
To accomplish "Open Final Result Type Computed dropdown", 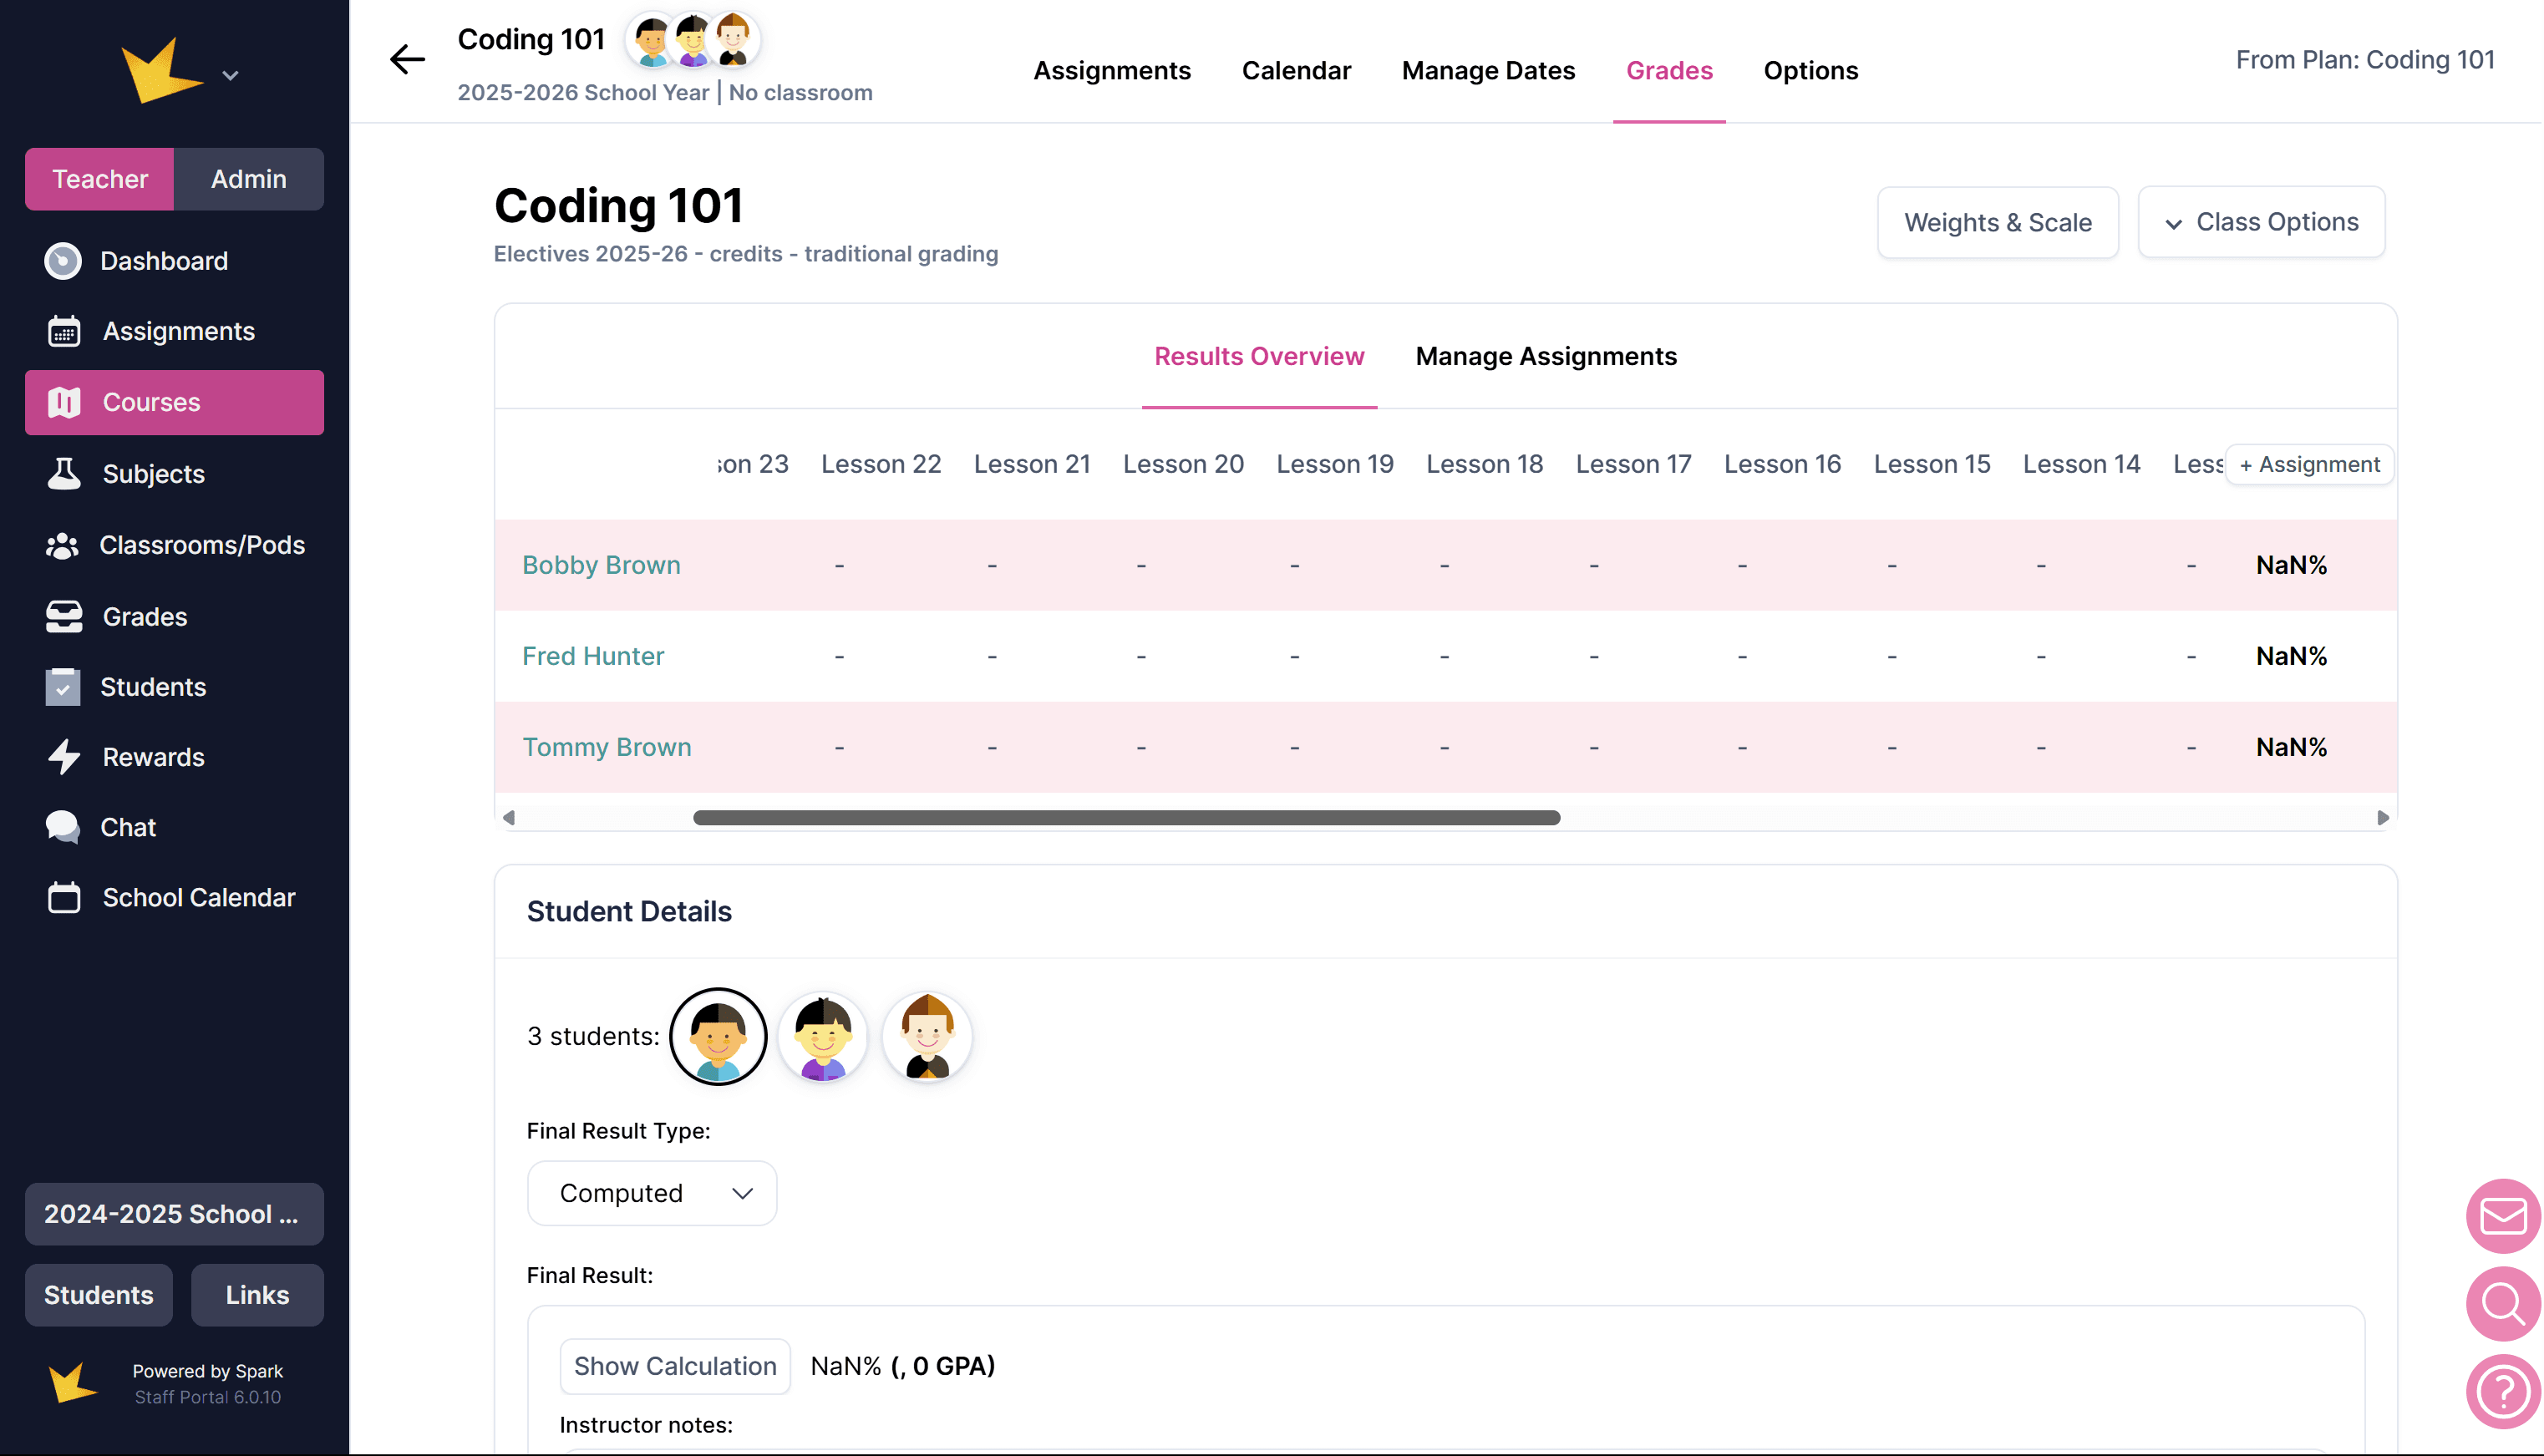I will (x=652, y=1193).
